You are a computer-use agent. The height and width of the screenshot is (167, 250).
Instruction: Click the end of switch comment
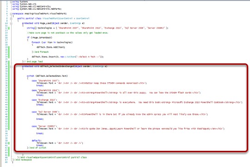click(x=37, y=148)
